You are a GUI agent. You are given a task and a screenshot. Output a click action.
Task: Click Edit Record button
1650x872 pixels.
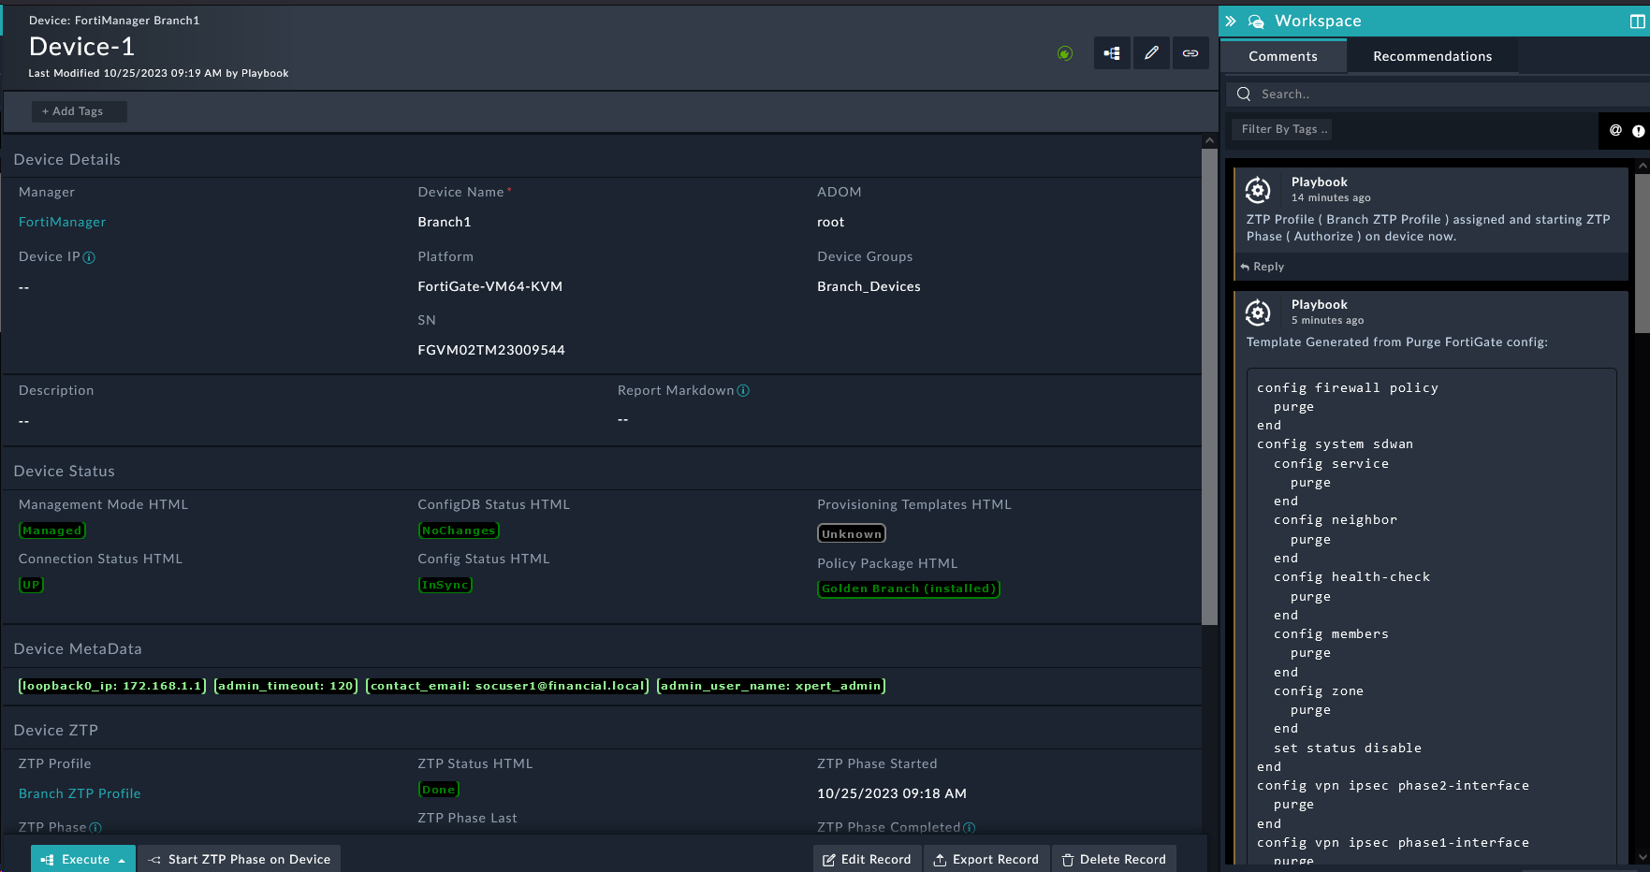click(x=867, y=859)
